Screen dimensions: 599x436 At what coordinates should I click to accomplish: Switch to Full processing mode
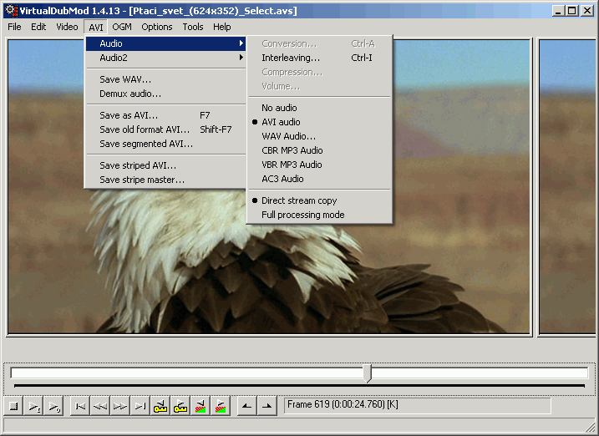[318, 215]
